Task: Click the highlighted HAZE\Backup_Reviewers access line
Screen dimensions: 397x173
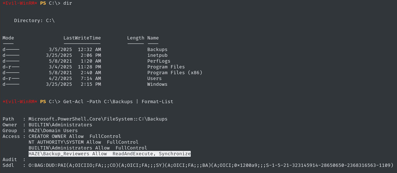Action: tap(109, 154)
